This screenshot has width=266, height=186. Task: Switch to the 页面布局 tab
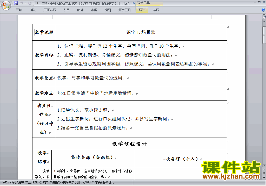tap(49, 10)
